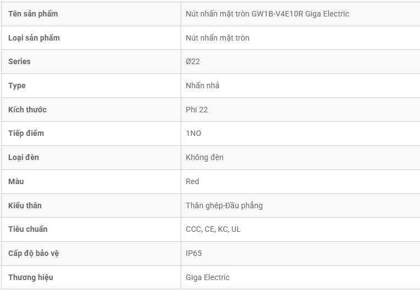420x291 pixels.
Task: Select the "Tên sản phẩm" label cell
Action: [x=33, y=14]
